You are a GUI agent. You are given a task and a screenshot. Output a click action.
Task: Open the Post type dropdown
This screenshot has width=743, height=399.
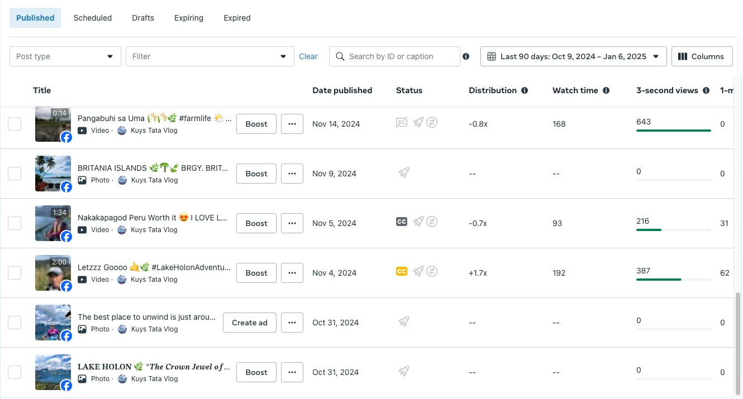point(65,56)
